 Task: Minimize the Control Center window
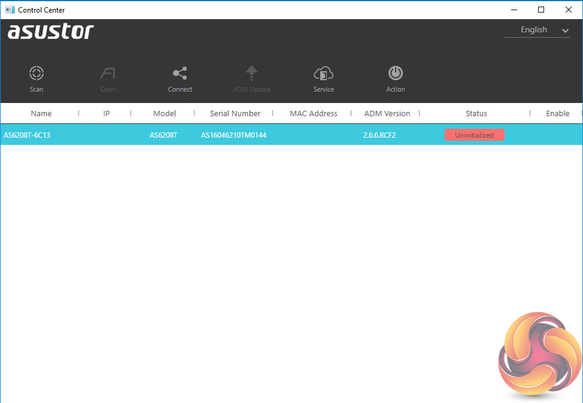pyautogui.click(x=514, y=10)
